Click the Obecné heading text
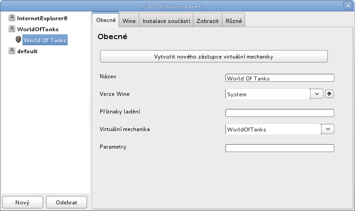Image resolution: width=355 pixels, height=211 pixels. coord(112,36)
